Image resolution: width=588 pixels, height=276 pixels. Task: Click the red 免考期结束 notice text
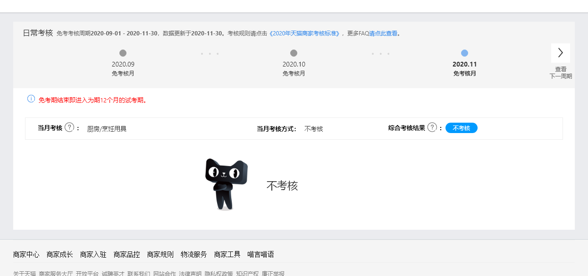(92, 100)
